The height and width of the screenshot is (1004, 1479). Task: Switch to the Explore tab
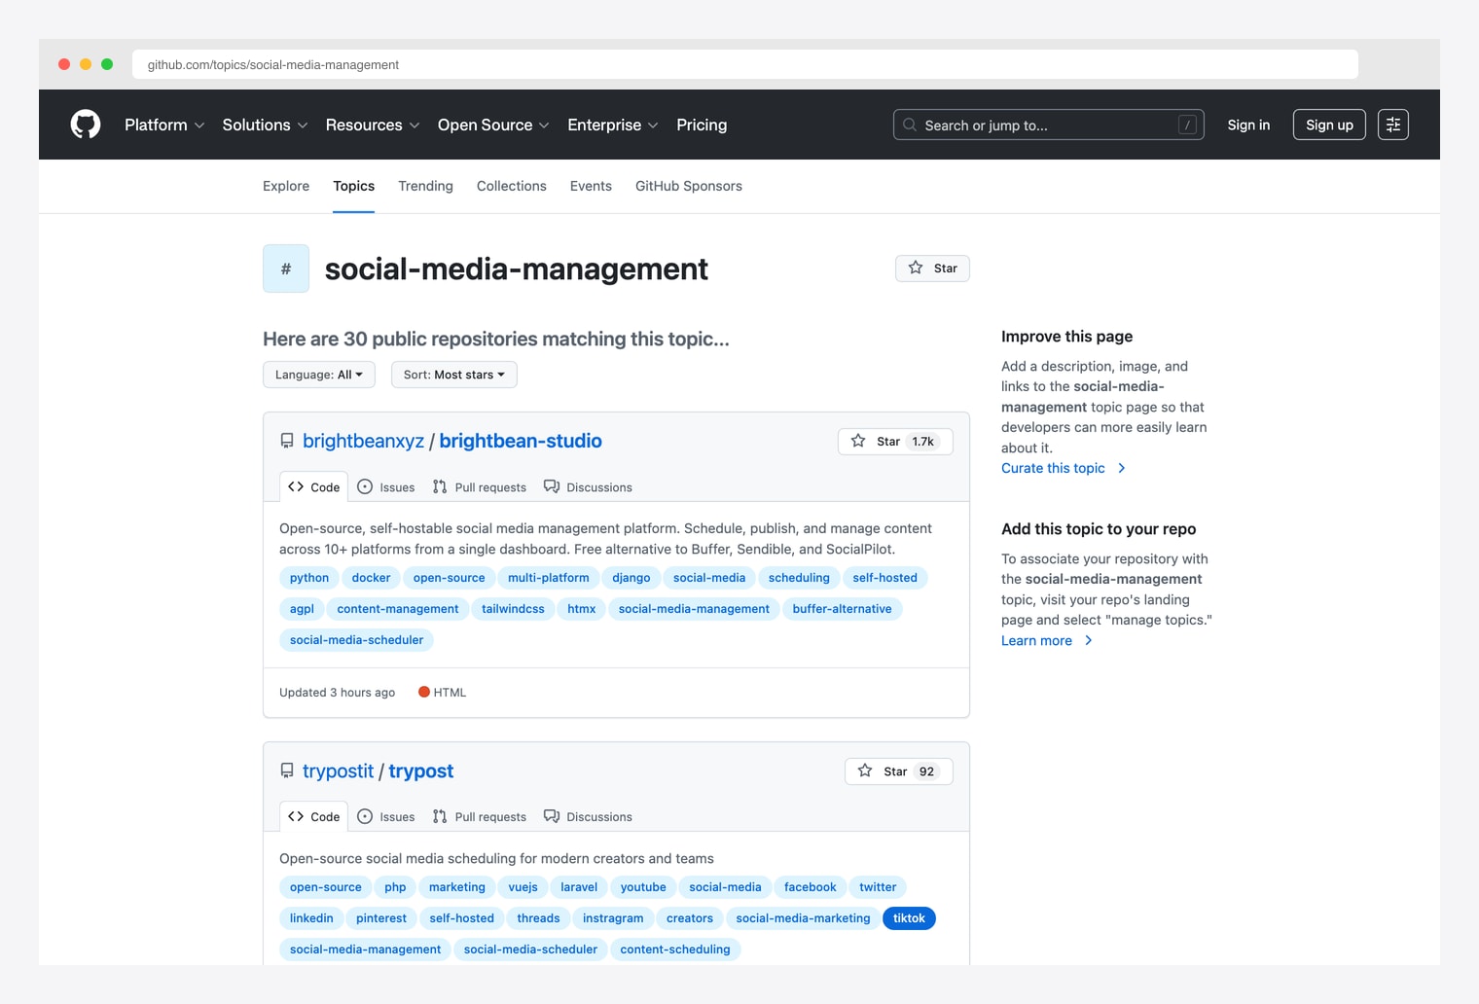286,186
